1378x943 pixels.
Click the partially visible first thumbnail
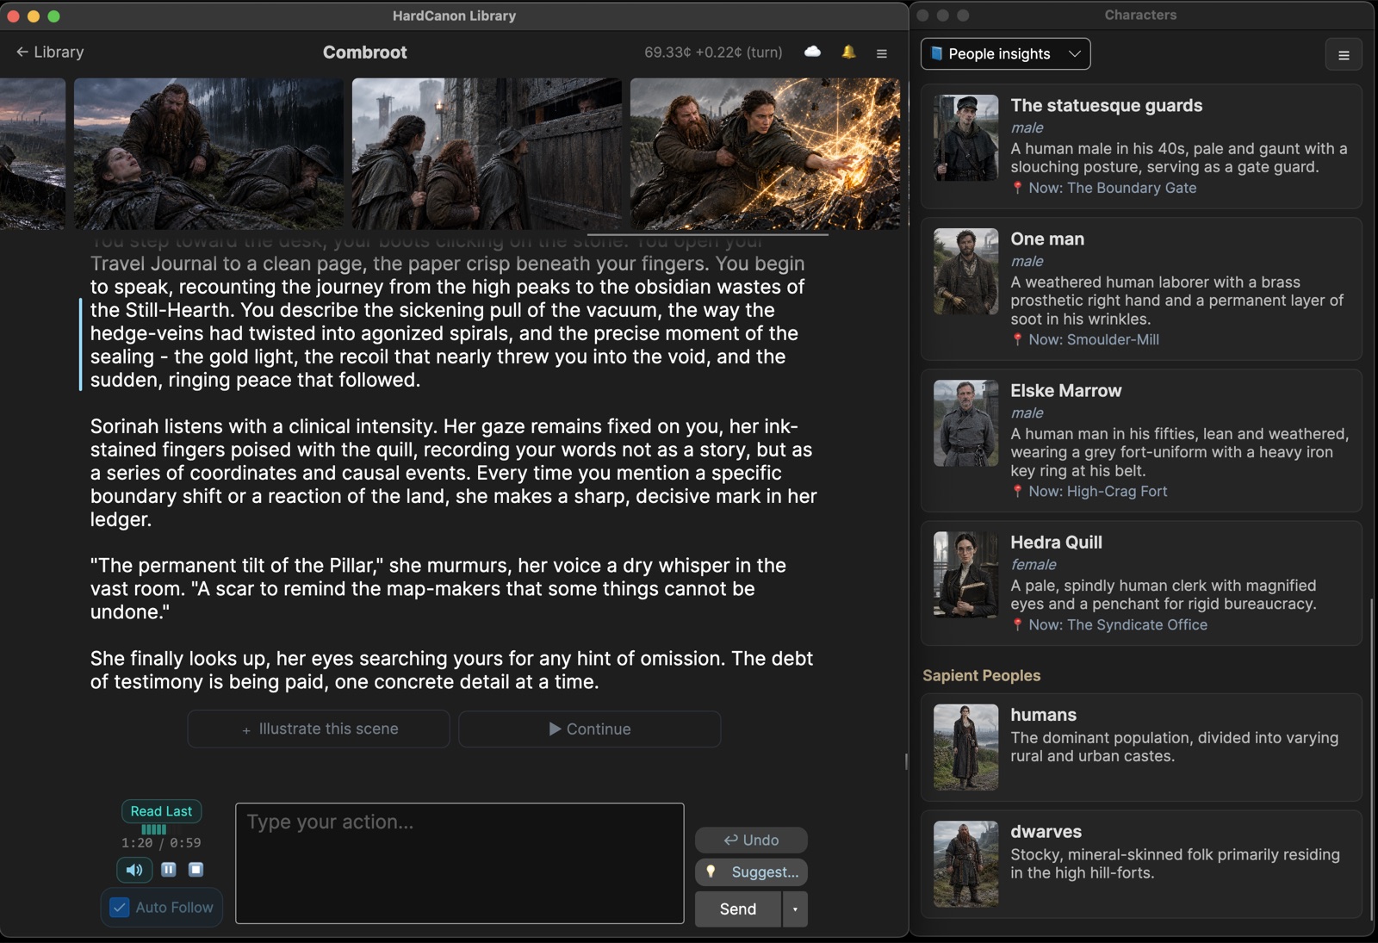pos(33,153)
